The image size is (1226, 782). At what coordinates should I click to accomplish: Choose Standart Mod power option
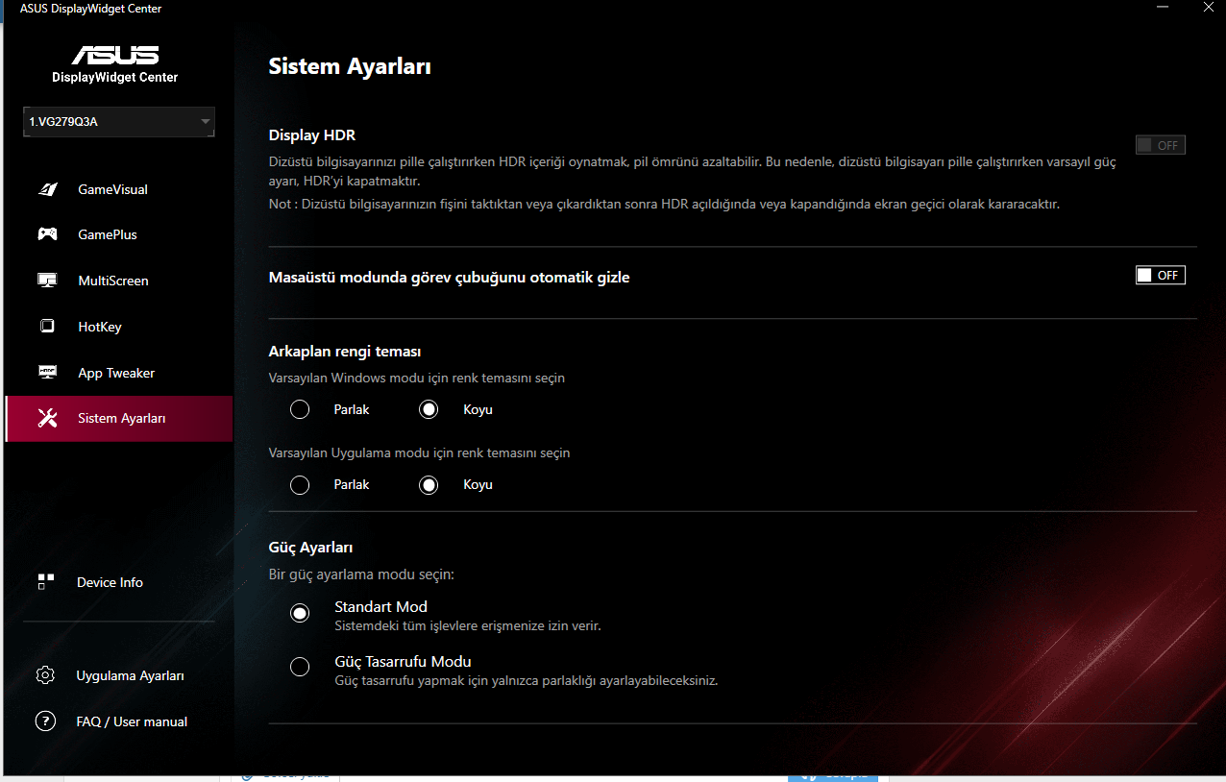coord(300,613)
